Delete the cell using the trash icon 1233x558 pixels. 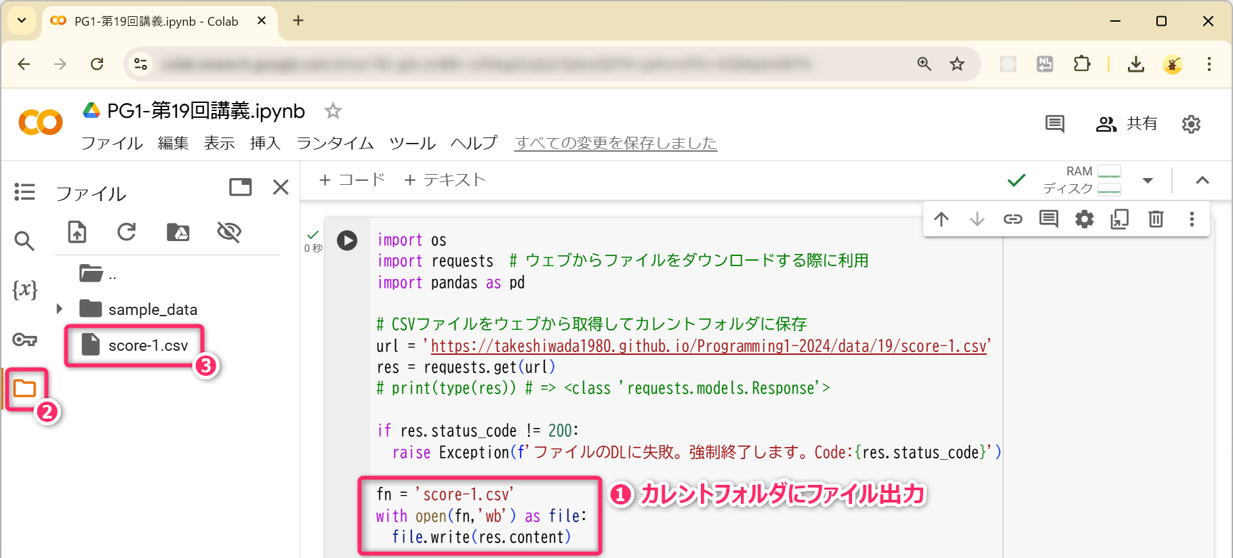tap(1156, 219)
